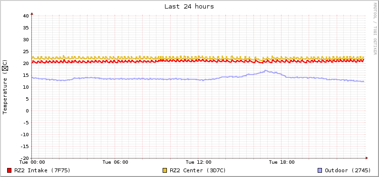Select the Outdoor (2745) legend label

click(348, 170)
